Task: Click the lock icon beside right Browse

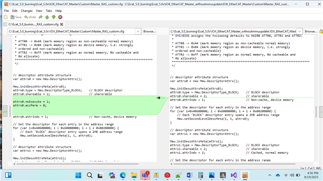Action: point(321,31)
